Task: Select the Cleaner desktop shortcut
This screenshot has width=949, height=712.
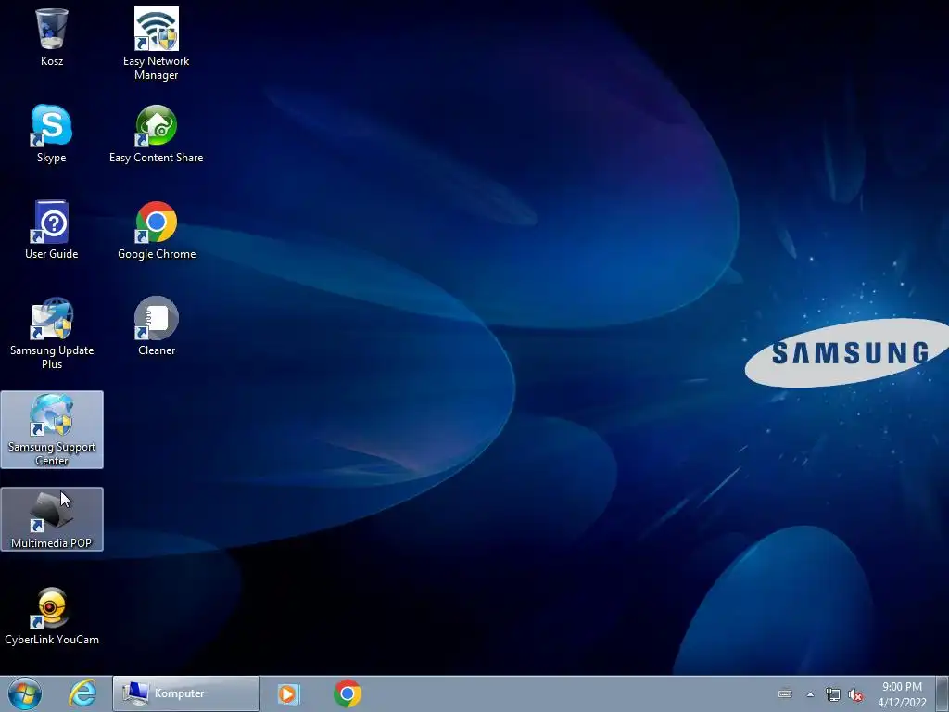Action: tap(156, 326)
